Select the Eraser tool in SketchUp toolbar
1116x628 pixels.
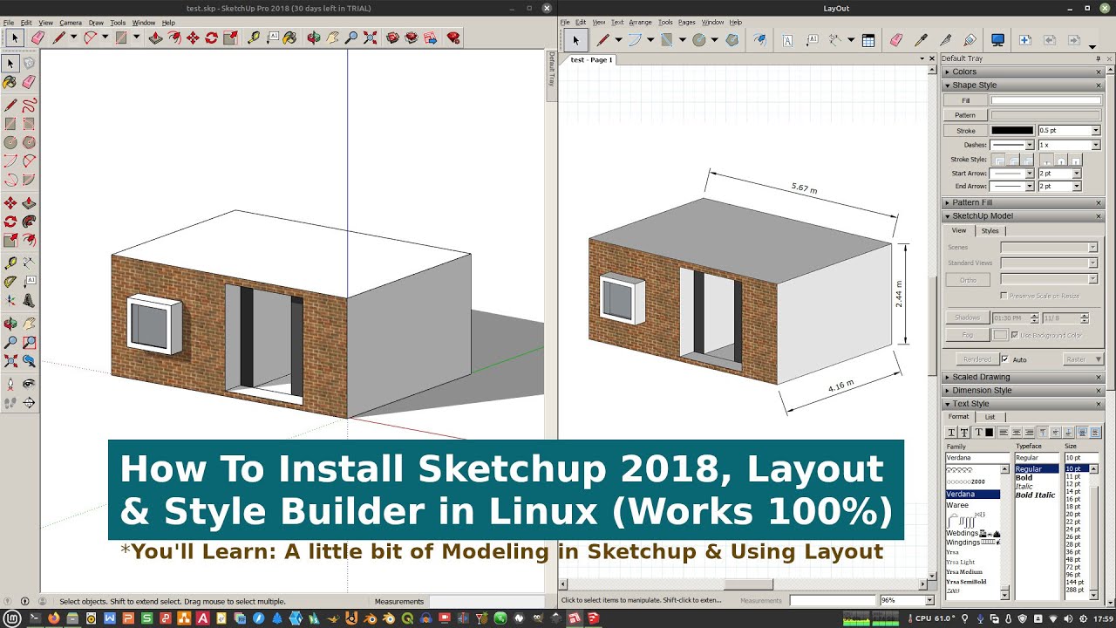point(37,38)
